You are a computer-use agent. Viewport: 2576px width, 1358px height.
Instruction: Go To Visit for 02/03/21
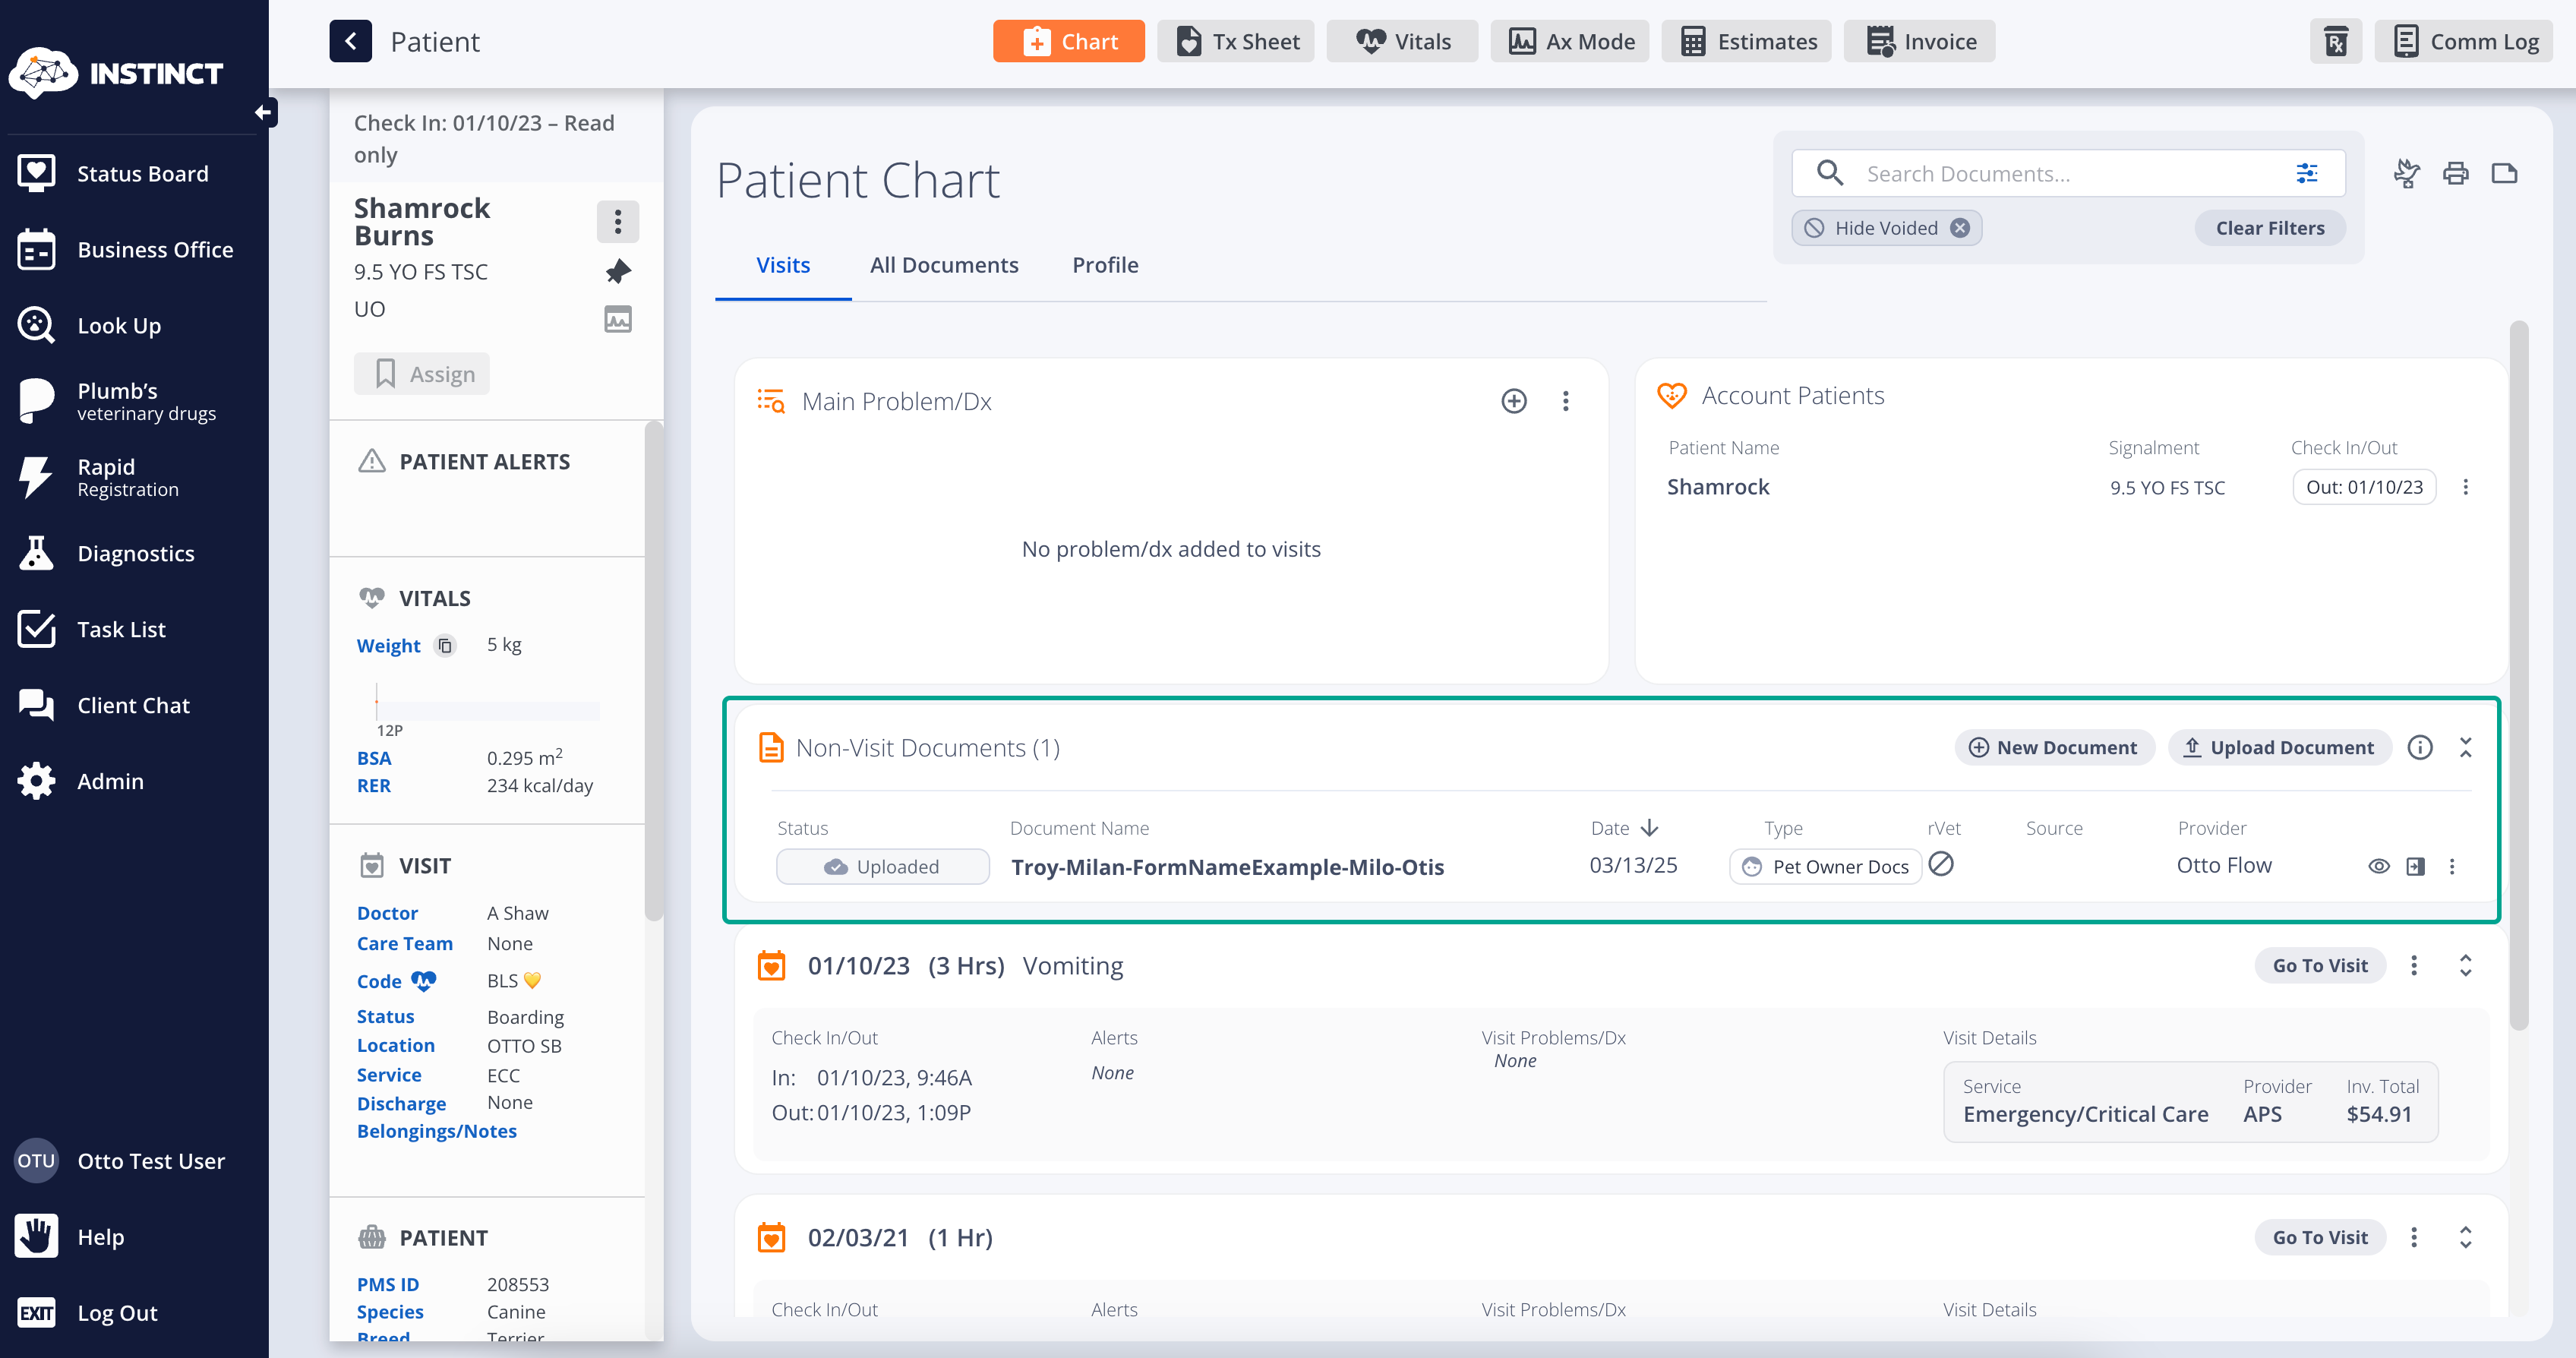click(x=2319, y=1237)
